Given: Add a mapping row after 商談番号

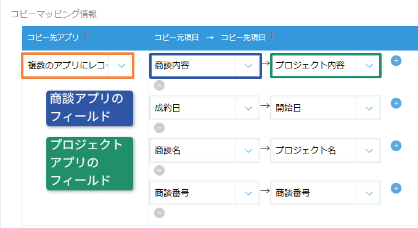Looking at the screenshot, I should (396, 189).
